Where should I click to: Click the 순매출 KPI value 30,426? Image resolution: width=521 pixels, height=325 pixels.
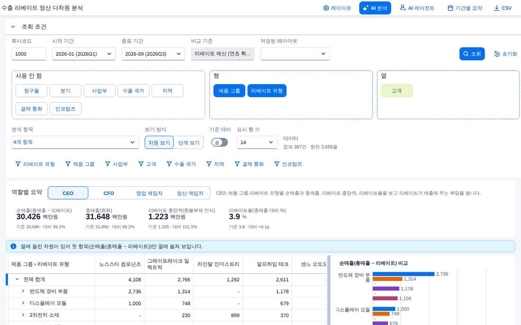tap(28, 217)
